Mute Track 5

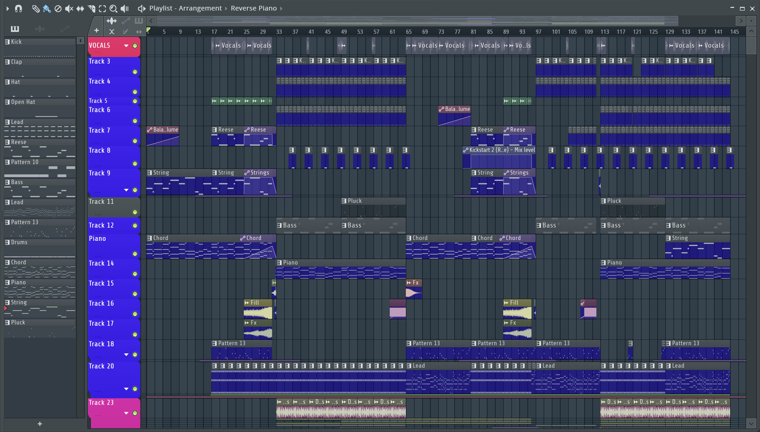point(135,101)
